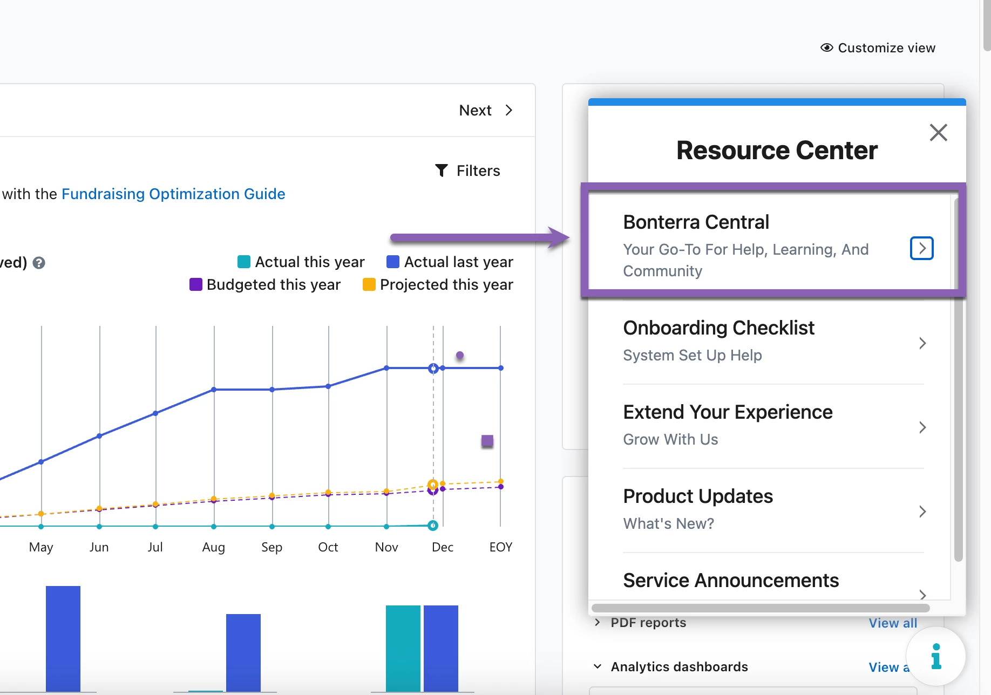Toggle Actual this year legend series

301,262
